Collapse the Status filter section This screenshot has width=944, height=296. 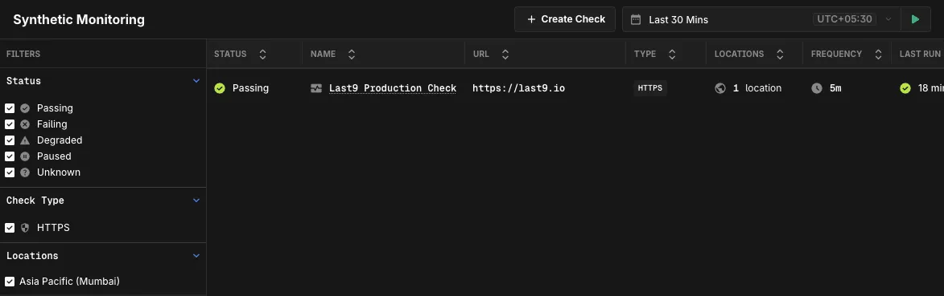[196, 80]
